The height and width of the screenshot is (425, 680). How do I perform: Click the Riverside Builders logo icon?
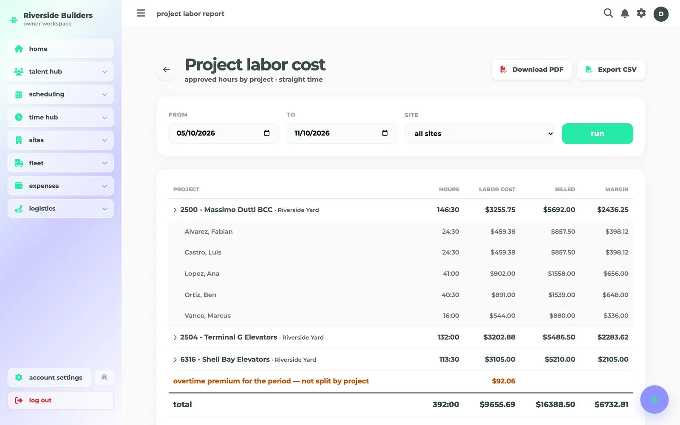coord(14,20)
